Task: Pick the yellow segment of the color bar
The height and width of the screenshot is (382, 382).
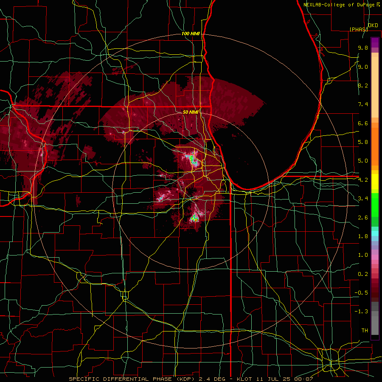Action: tap(375, 182)
